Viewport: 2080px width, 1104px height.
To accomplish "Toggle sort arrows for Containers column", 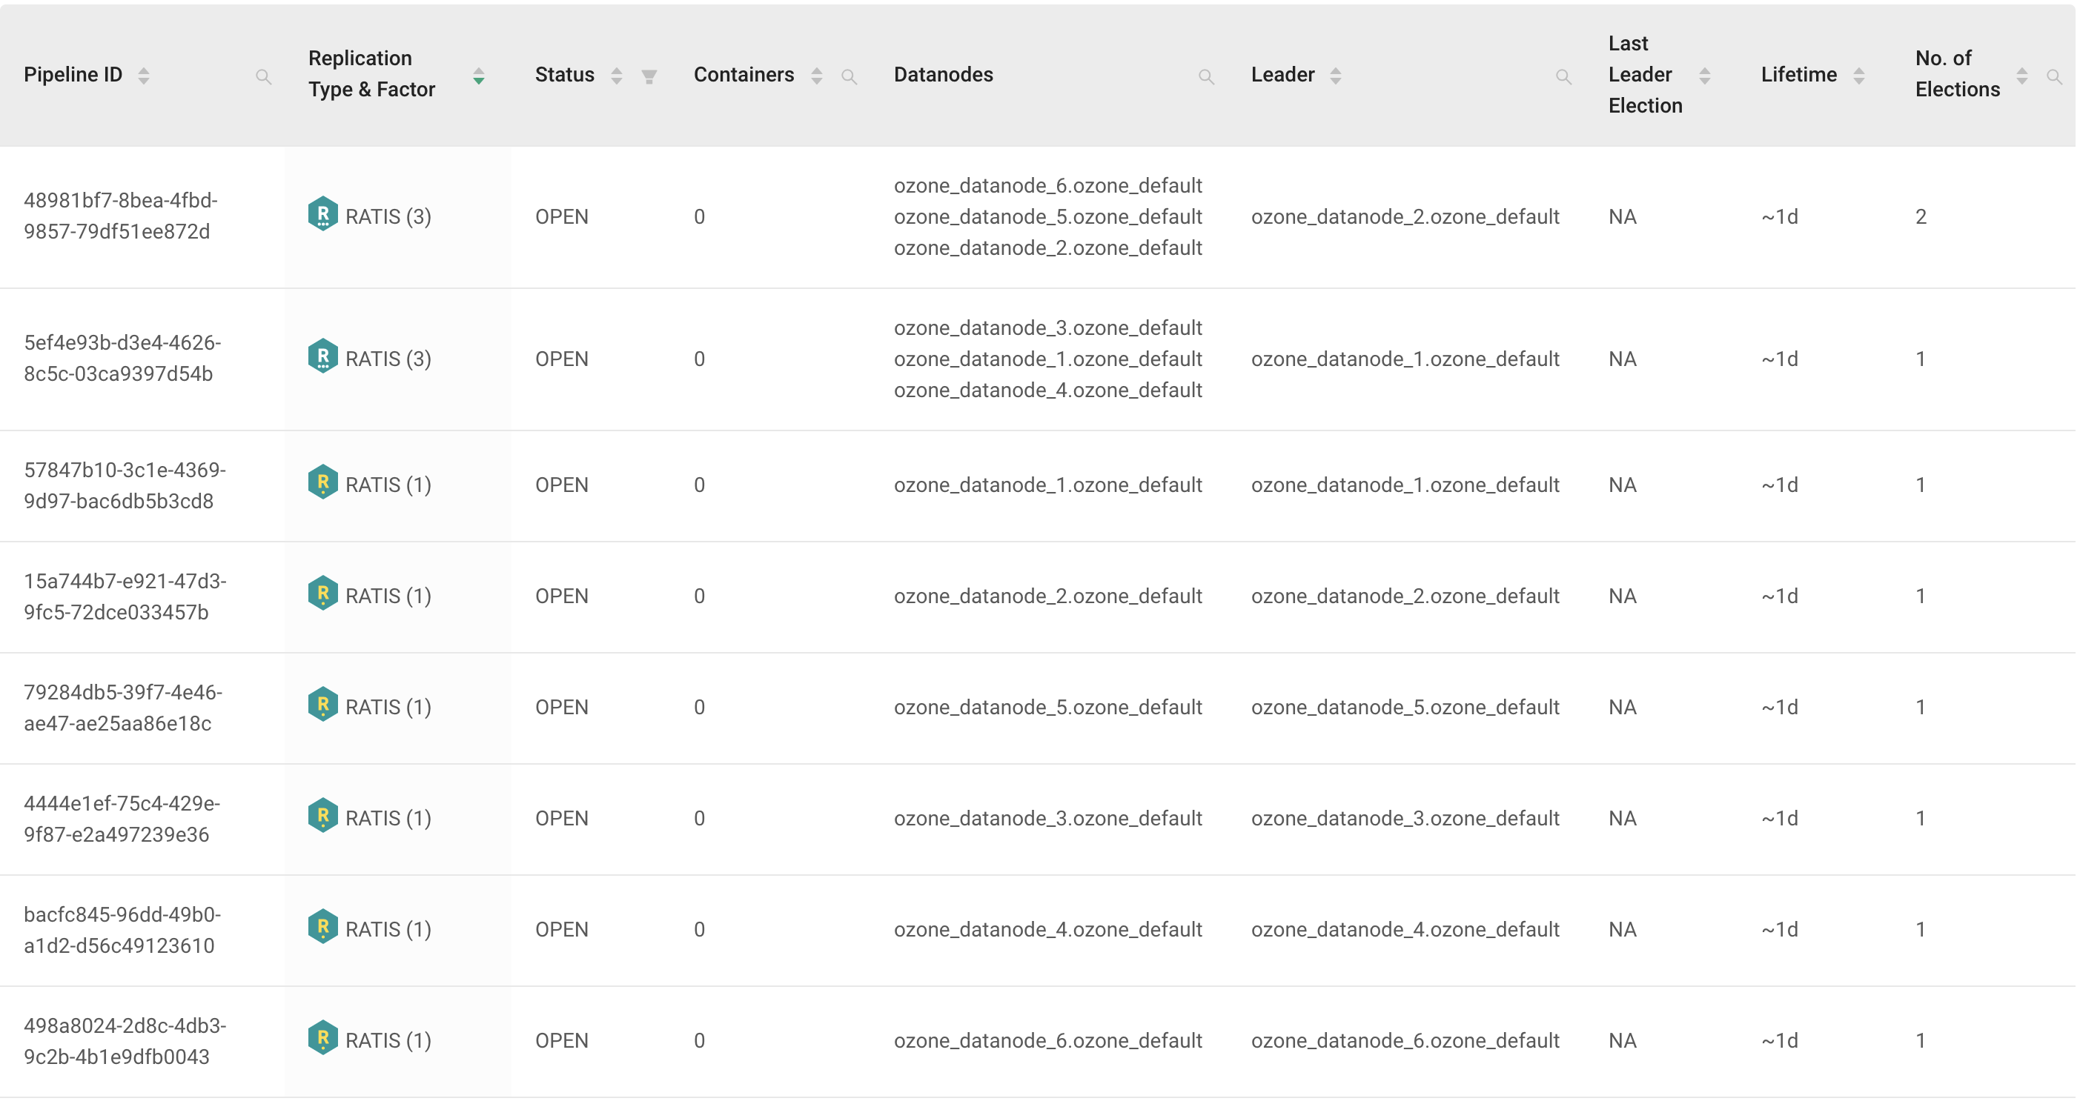I will [816, 76].
